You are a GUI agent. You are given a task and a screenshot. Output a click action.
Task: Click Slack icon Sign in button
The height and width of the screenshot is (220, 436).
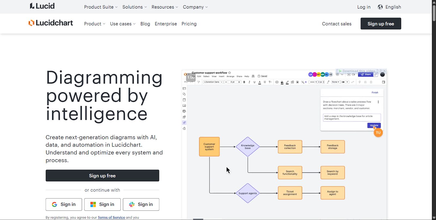click(141, 204)
